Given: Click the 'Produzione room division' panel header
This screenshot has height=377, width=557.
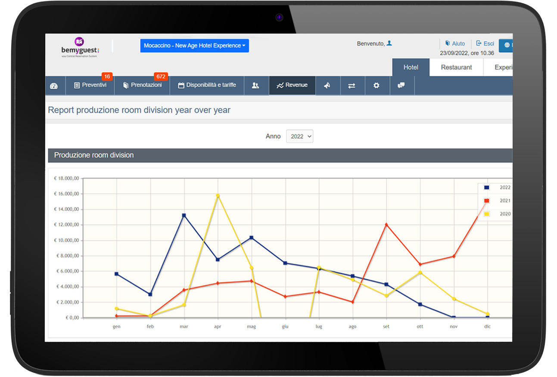Looking at the screenshot, I should (x=280, y=155).
